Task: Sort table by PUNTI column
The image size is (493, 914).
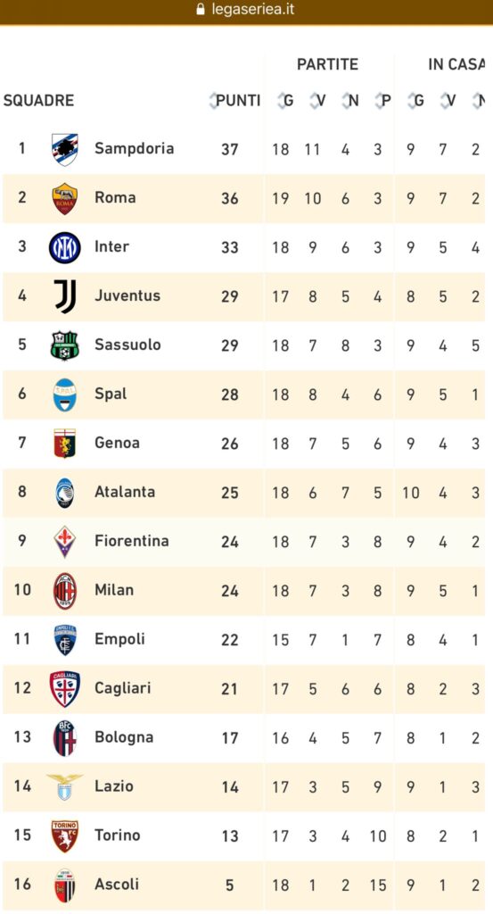Action: (234, 101)
